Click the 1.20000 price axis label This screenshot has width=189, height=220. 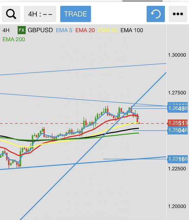[177, 206]
